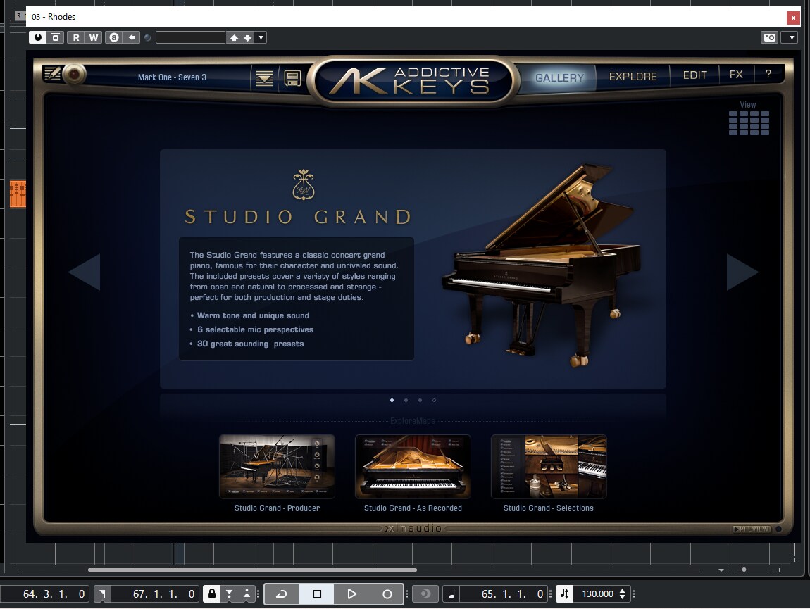This screenshot has width=810, height=609.
Task: Load next program with down arrow
Action: pyautogui.click(x=247, y=38)
